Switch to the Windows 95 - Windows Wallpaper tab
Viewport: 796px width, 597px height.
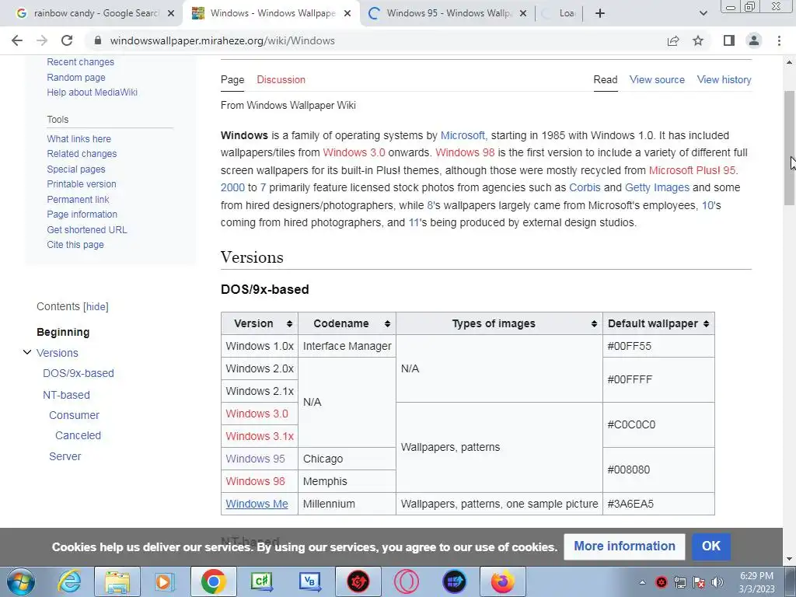(x=447, y=13)
